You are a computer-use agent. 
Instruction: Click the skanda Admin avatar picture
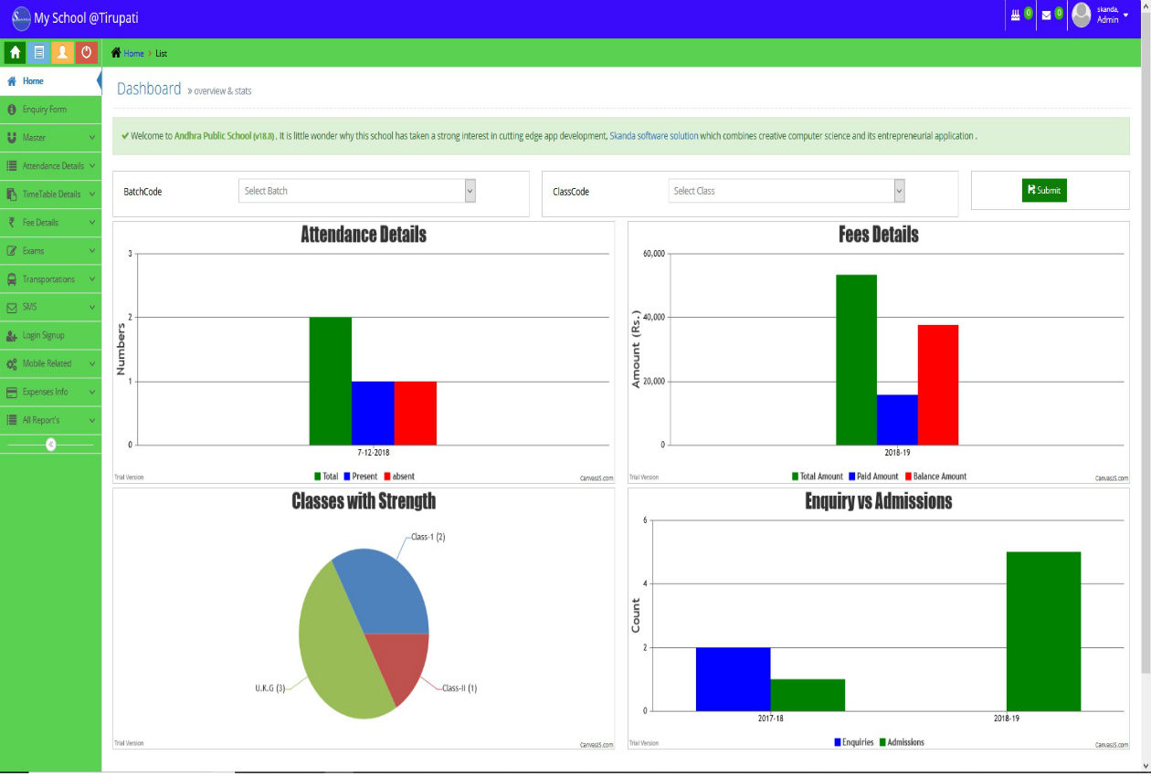1082,15
